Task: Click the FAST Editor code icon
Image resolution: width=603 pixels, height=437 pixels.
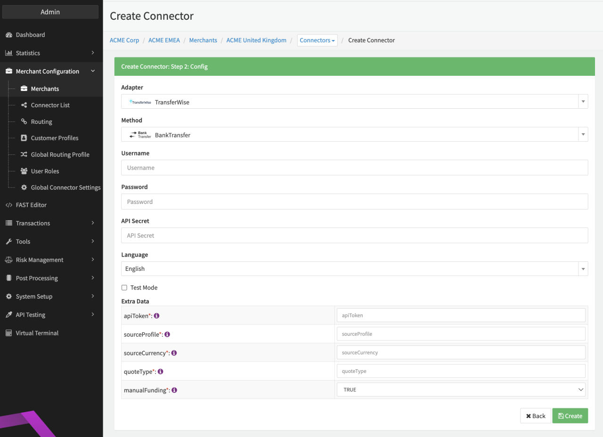Action: pos(8,205)
